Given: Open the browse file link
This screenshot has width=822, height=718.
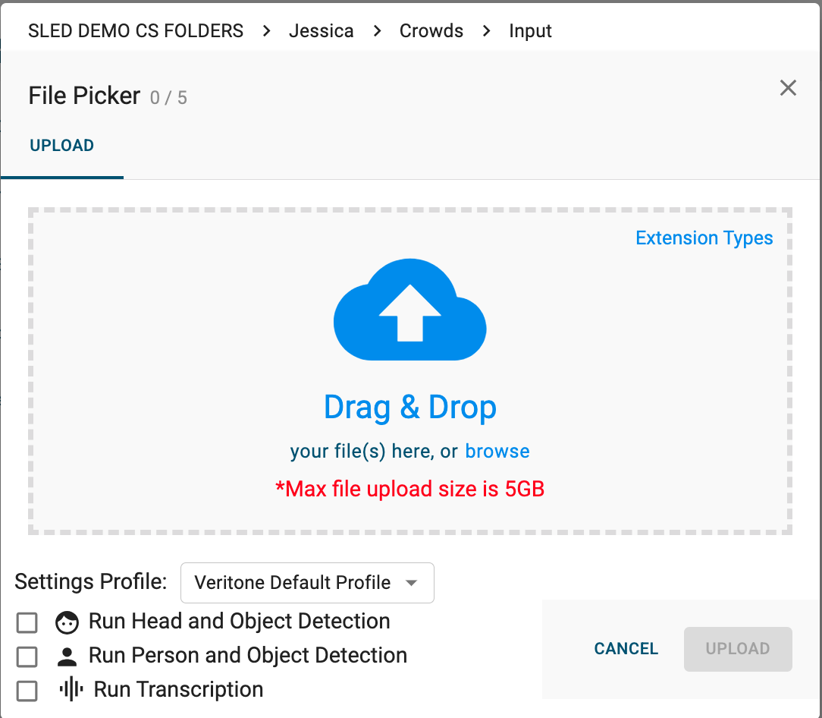Looking at the screenshot, I should click(x=497, y=451).
